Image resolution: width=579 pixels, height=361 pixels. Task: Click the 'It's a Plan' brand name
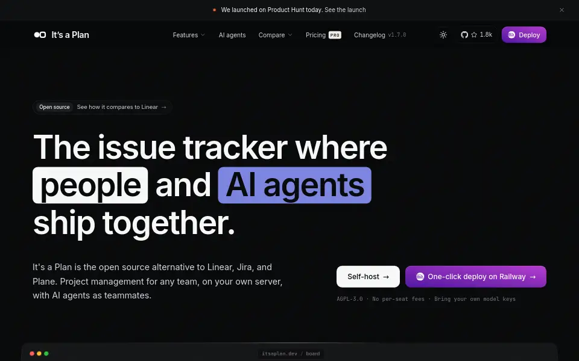70,35
